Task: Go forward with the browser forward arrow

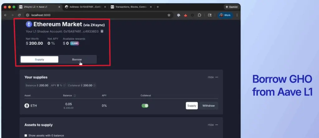Action: coord(12,15)
